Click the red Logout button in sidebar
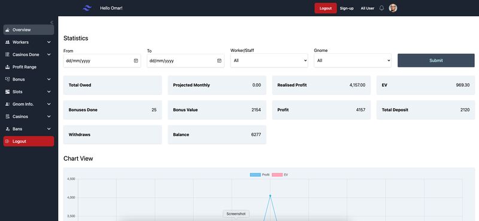This screenshot has width=479, height=221. coord(29,142)
